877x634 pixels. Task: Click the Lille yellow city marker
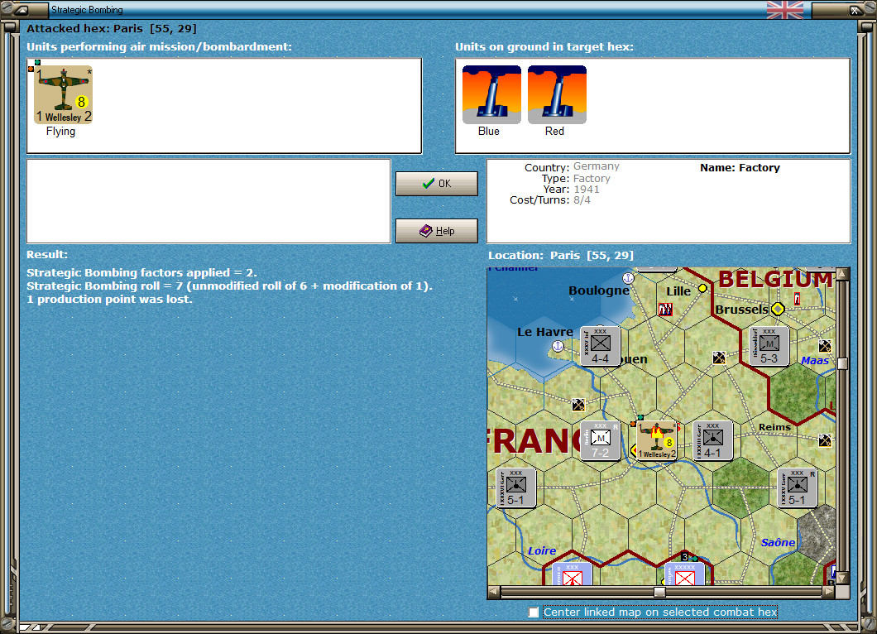pyautogui.click(x=702, y=288)
